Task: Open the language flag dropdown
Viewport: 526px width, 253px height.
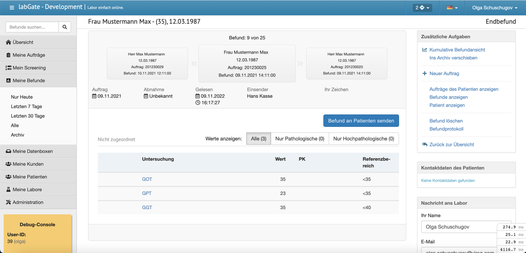Action: [x=452, y=8]
